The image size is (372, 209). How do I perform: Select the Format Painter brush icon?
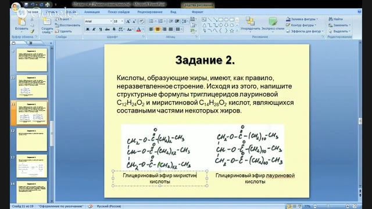click(33, 31)
